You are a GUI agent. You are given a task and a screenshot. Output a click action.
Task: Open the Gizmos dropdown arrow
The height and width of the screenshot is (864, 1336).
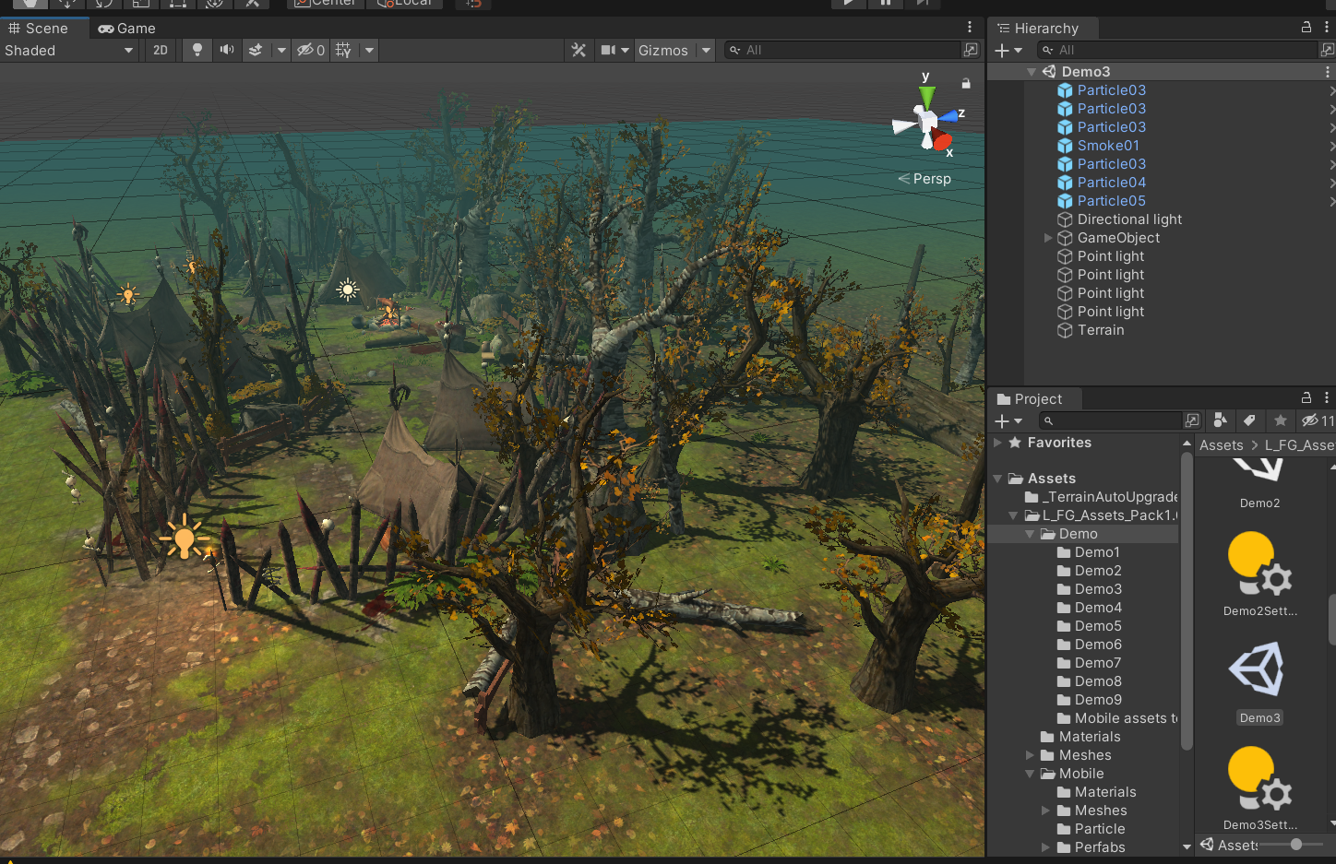(706, 50)
